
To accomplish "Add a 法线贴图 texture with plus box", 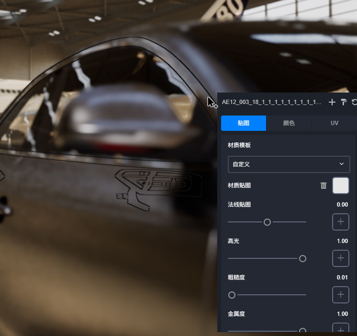I will coord(341,222).
